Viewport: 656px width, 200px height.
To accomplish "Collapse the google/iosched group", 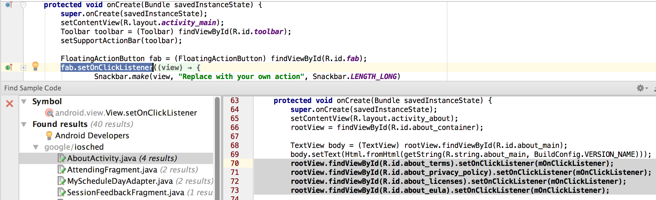I will click(x=36, y=147).
